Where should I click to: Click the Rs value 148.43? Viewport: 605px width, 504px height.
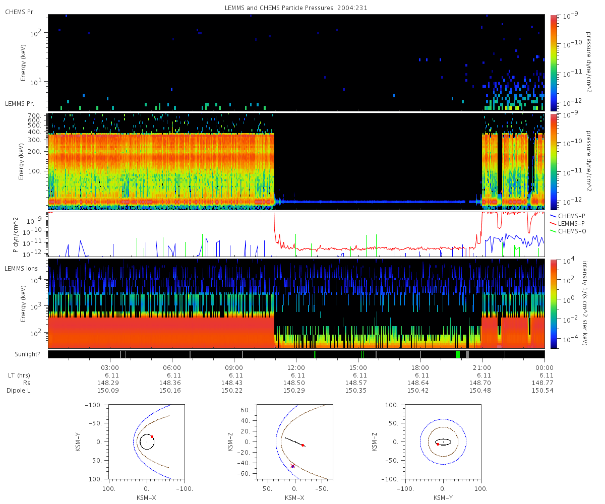(232, 383)
